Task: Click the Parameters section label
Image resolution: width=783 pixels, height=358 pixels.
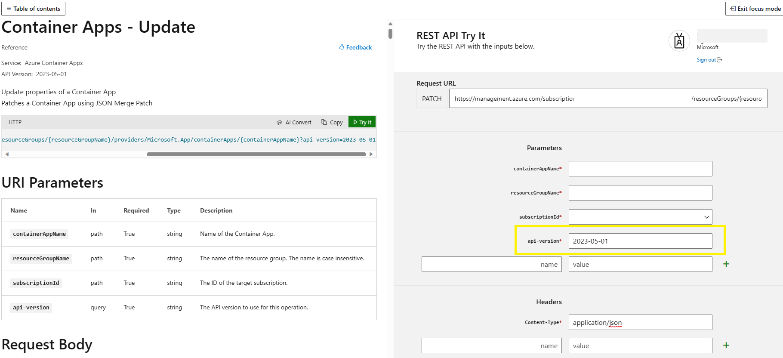Action: click(x=544, y=148)
